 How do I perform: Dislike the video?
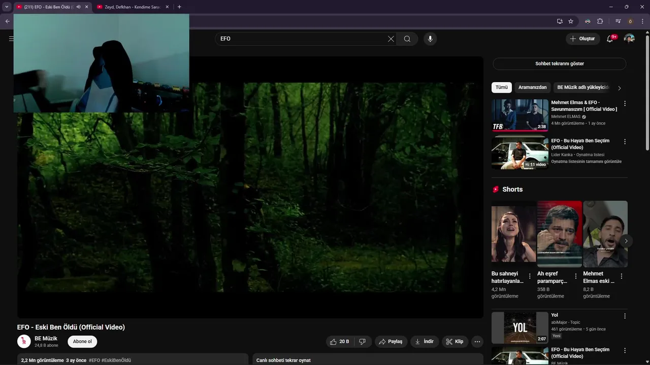pos(363,342)
